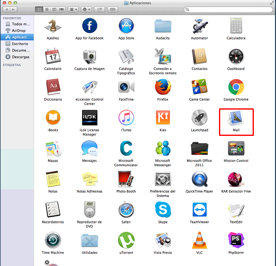Open Microsoft Messenger
The image size is (276, 266).
pos(163,148)
